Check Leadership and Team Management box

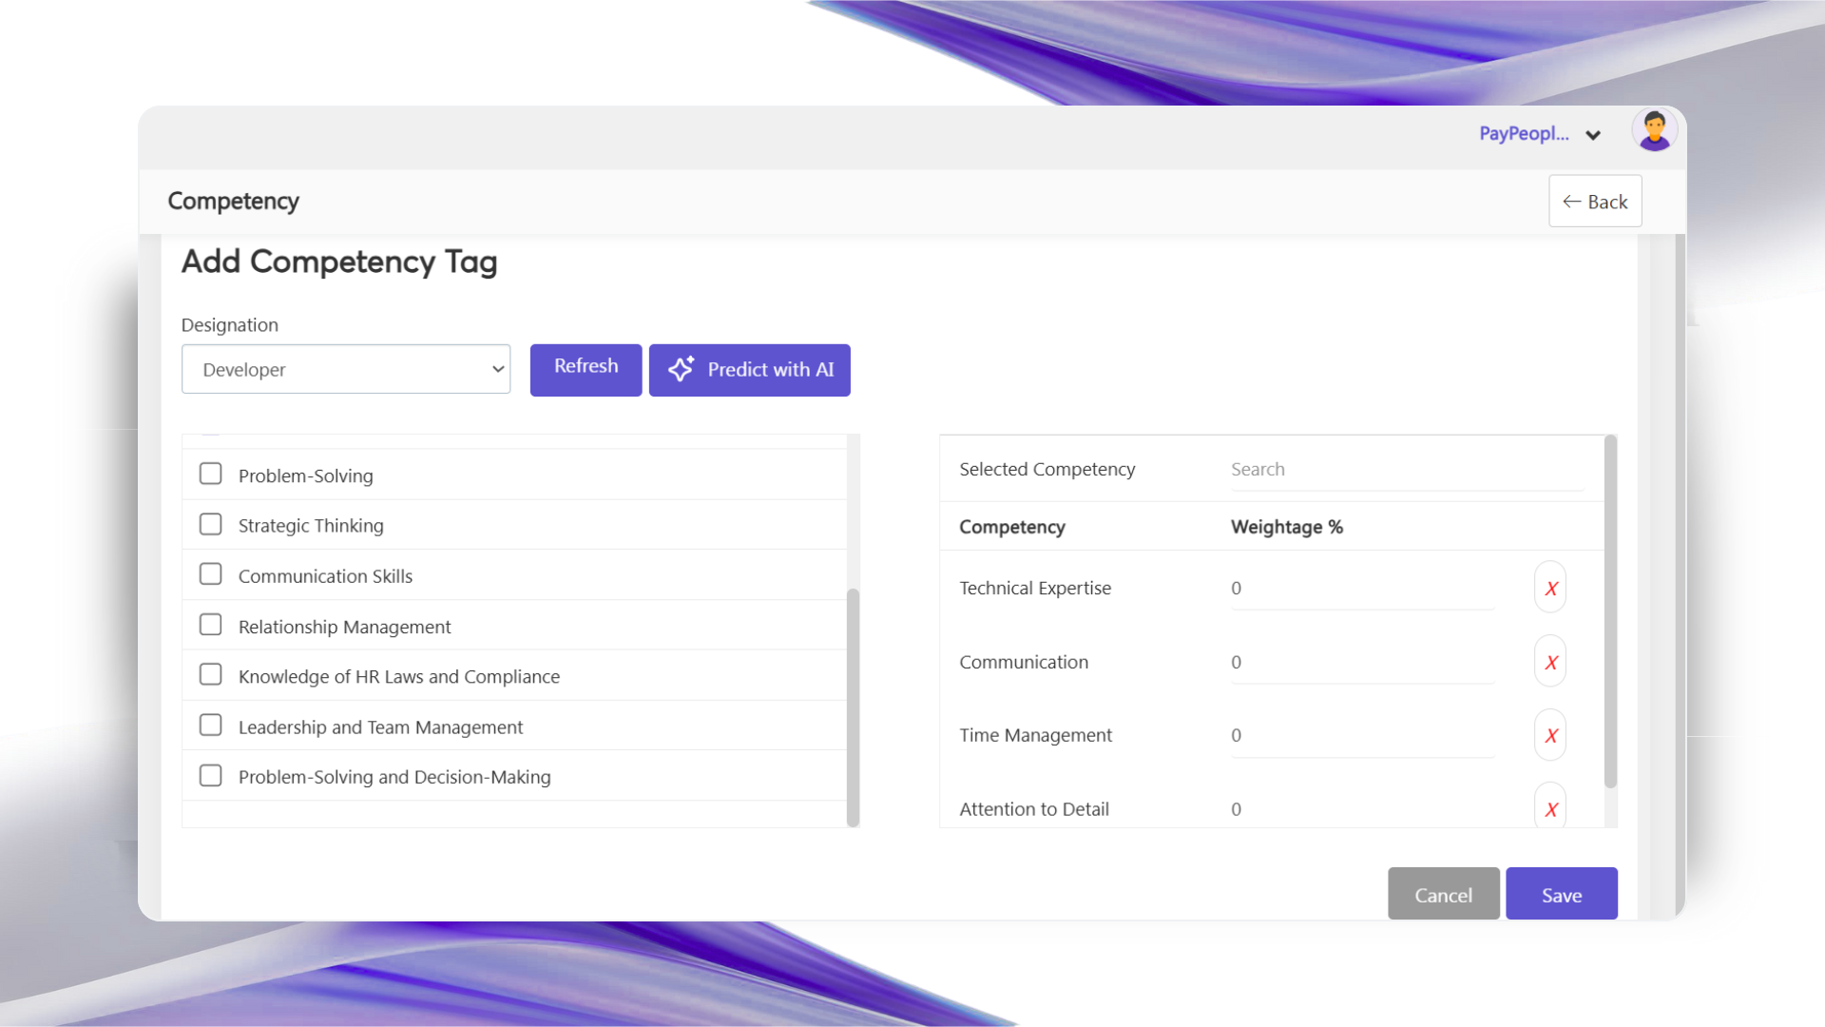click(x=211, y=726)
